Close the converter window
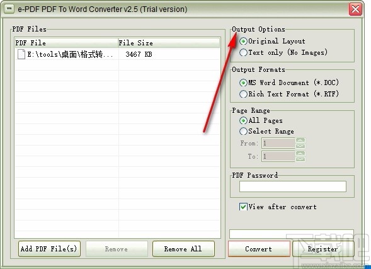371x269 pixels. tap(355, 9)
